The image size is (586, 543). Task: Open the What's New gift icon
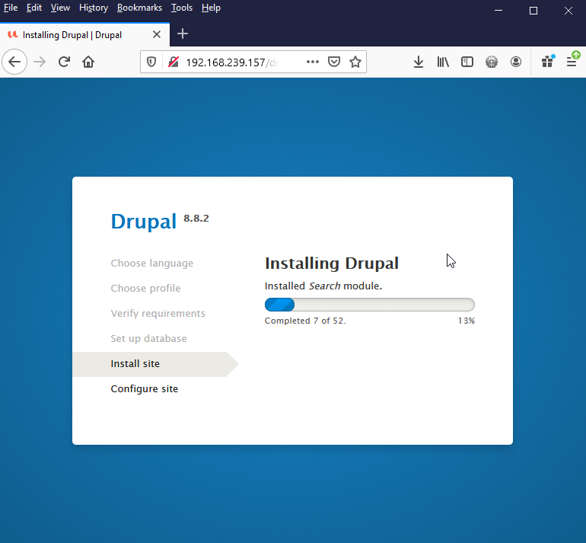click(547, 62)
